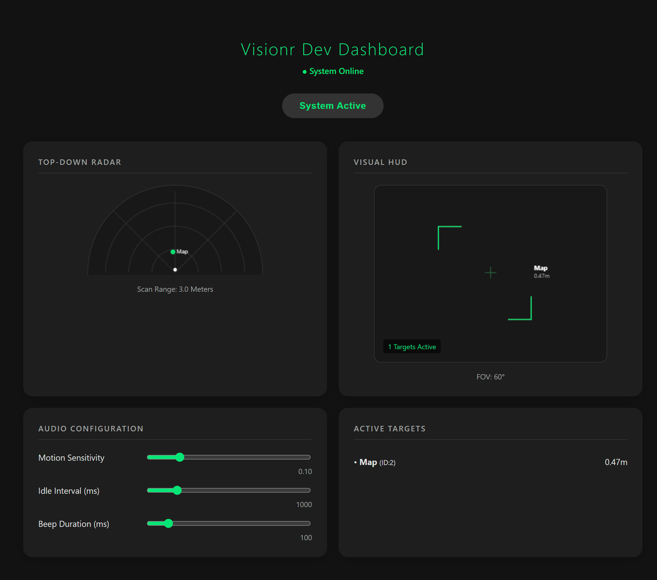Click the green System Online status dot
The image size is (657, 580).
point(304,72)
